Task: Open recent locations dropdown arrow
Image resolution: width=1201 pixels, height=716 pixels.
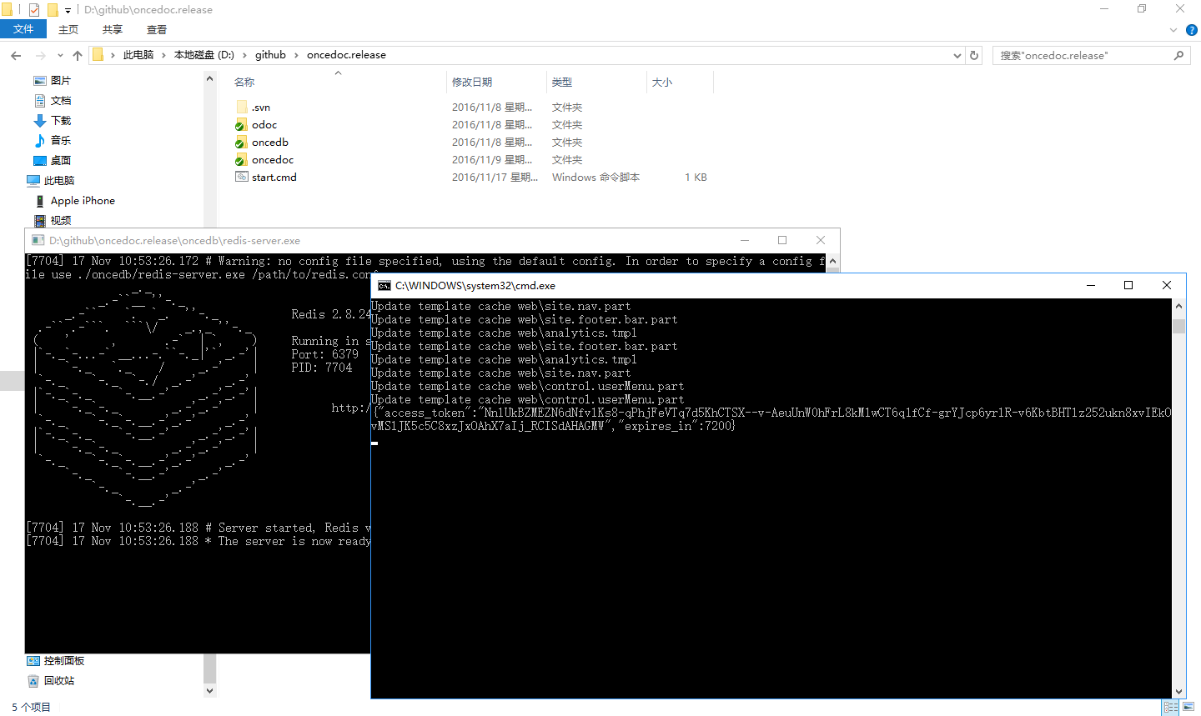Action: pyautogui.click(x=59, y=56)
